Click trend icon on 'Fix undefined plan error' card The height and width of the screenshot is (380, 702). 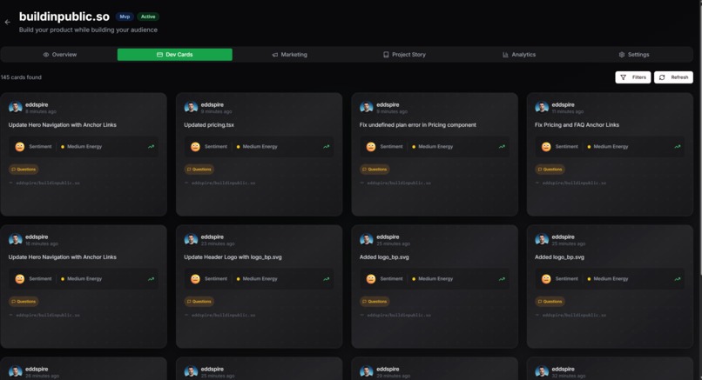click(x=502, y=147)
